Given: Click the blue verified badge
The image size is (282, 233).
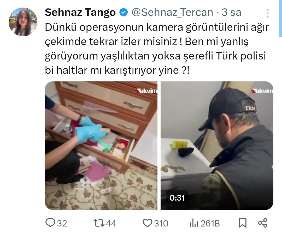Looking at the screenshot, I should click(x=124, y=13).
